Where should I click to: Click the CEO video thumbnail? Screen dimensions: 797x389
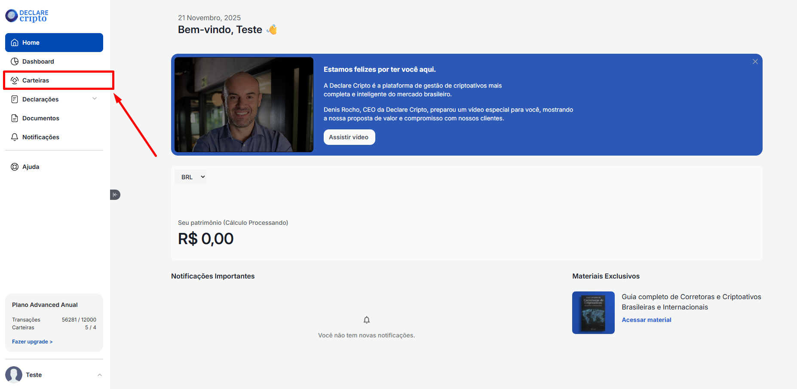(x=244, y=104)
